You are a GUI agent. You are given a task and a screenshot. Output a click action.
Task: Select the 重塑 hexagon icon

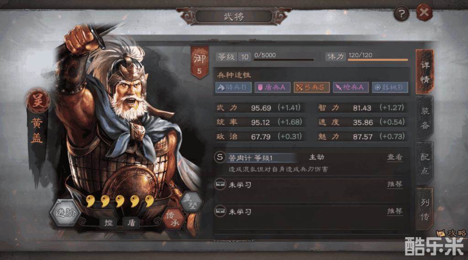[x=191, y=202]
